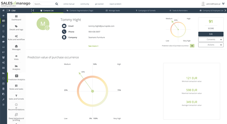This screenshot has width=227, height=124.
Task: Open the Consents dropdown
Action: [211, 39]
